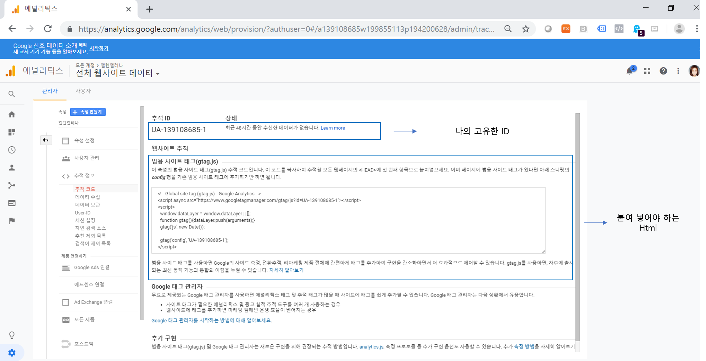Select 추적 코드 submenu item
The width and height of the screenshot is (706, 361).
[85, 189]
